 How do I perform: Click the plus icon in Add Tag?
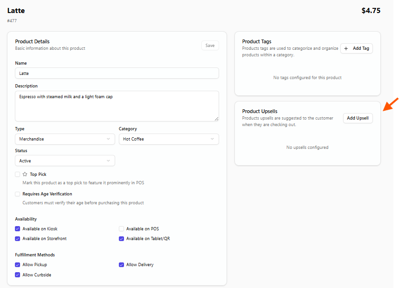346,48
